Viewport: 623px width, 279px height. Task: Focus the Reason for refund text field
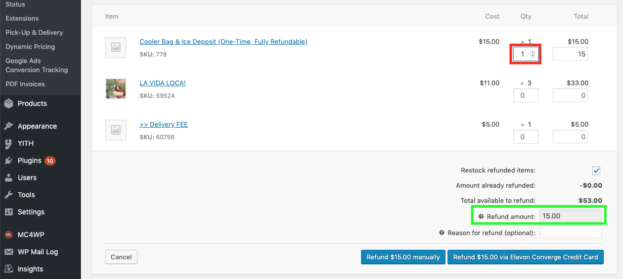pos(570,232)
